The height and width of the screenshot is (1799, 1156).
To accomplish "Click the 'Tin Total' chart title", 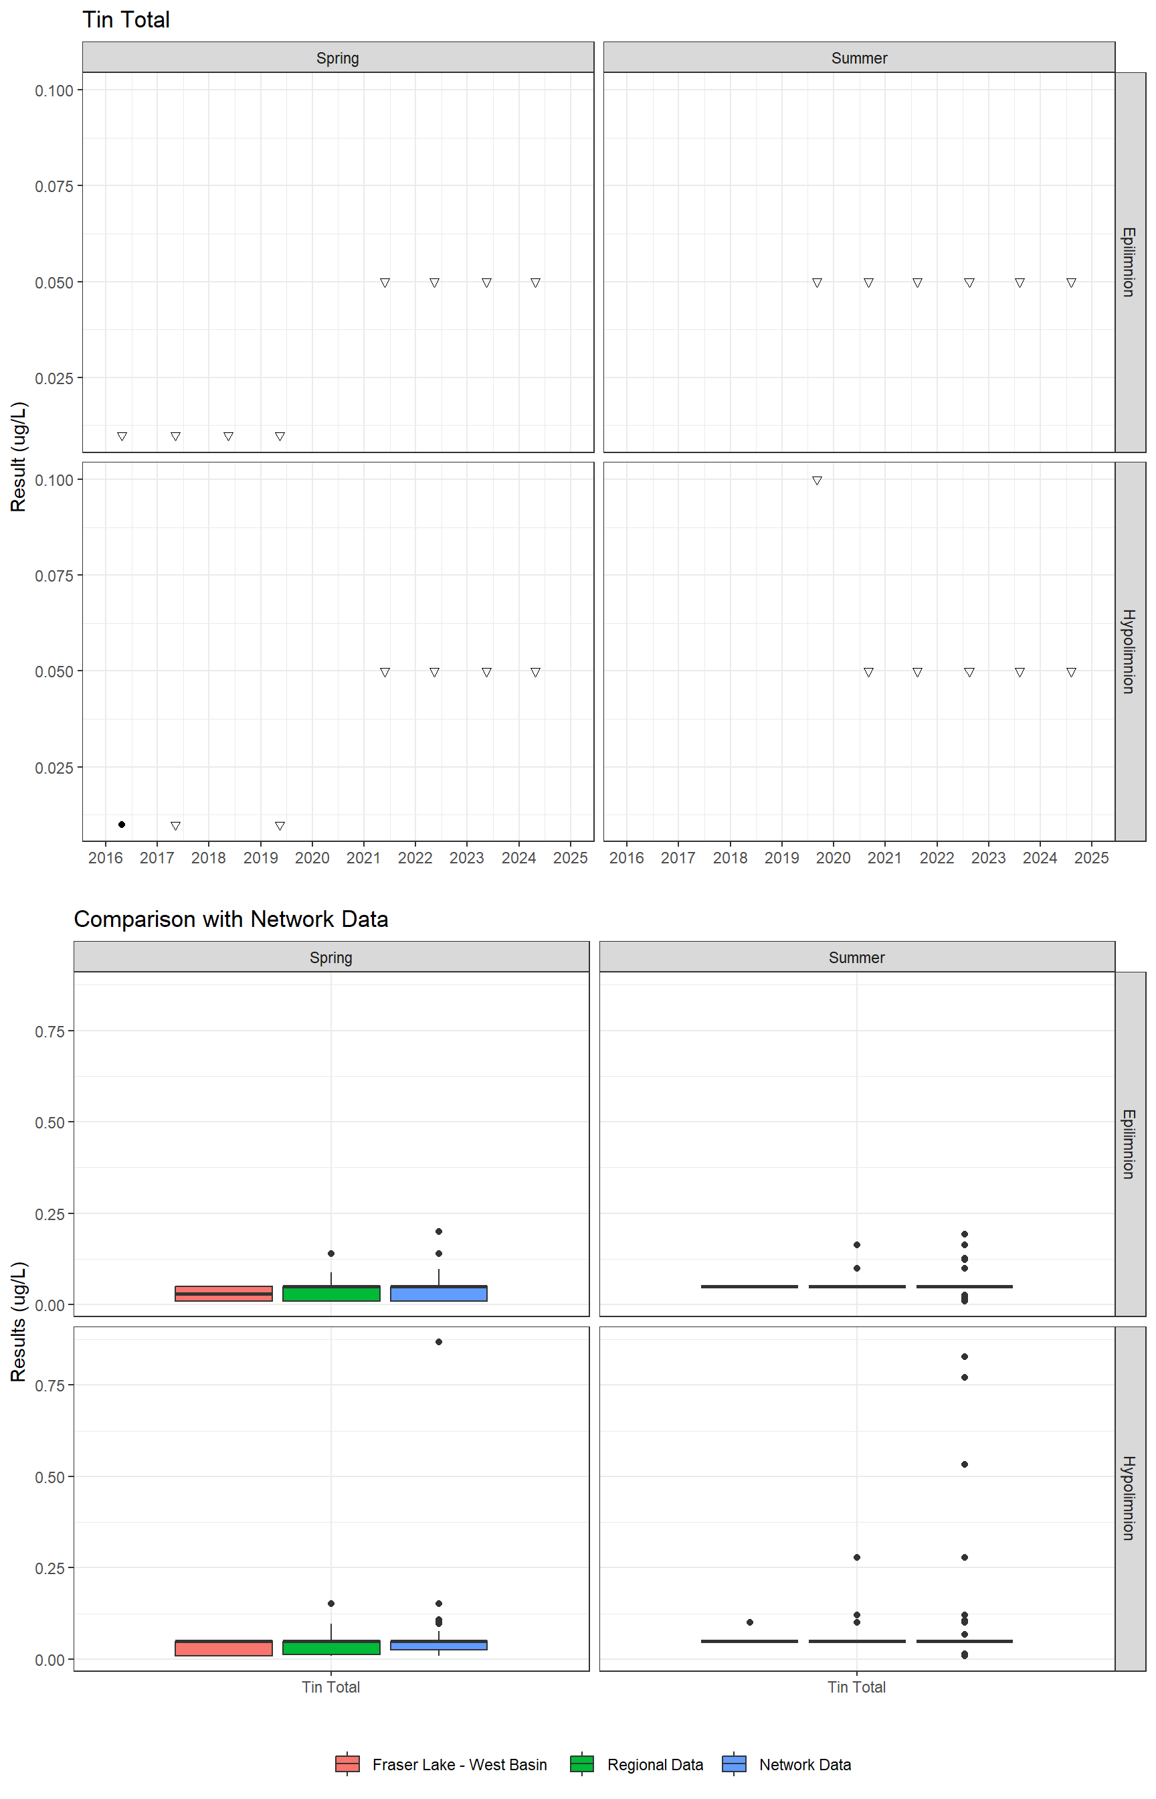I will 126,19.
